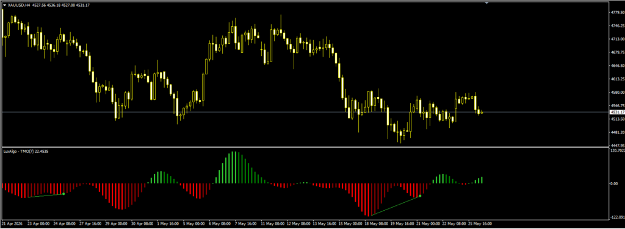Image resolution: width=625 pixels, height=229 pixels.
Task: Click the 4447.95 price scale label
Action: click(617, 145)
